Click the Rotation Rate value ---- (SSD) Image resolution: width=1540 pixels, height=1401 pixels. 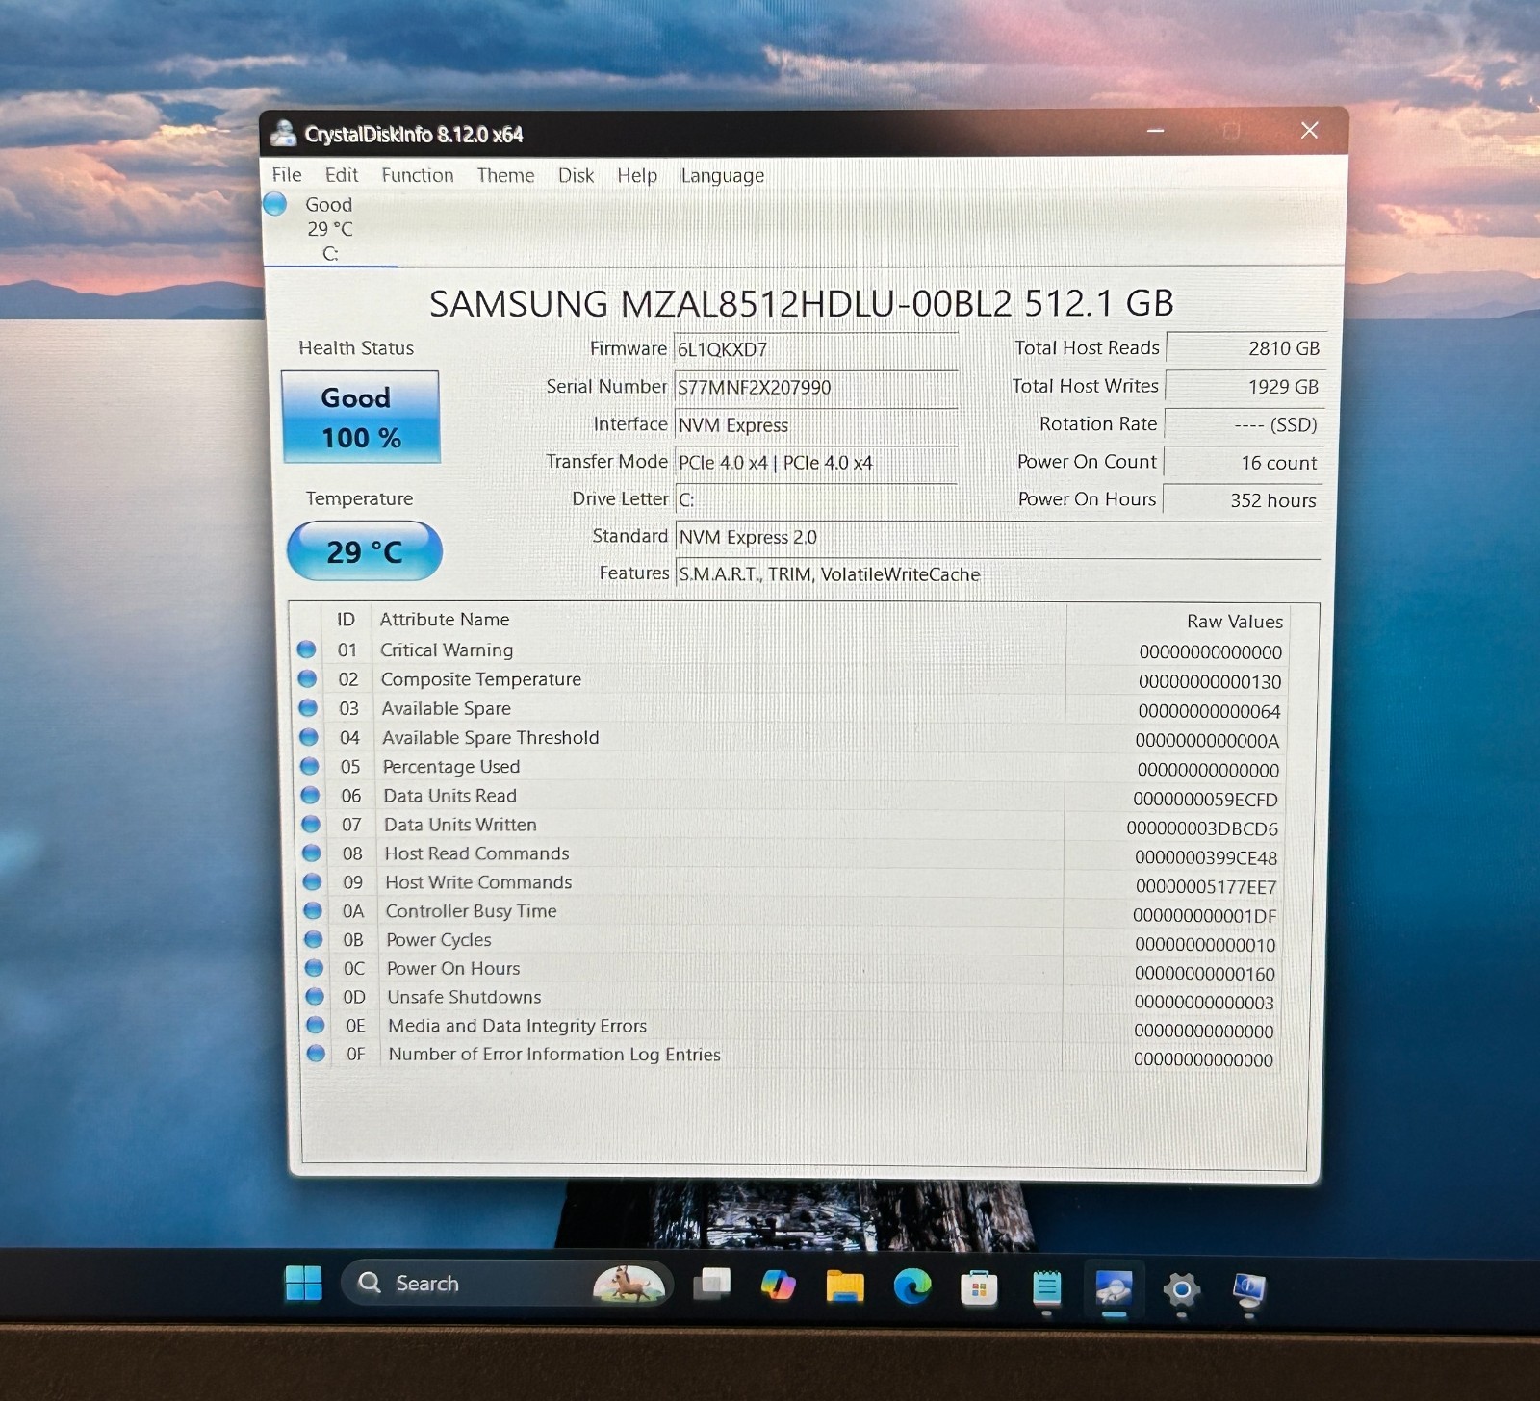(x=1244, y=424)
